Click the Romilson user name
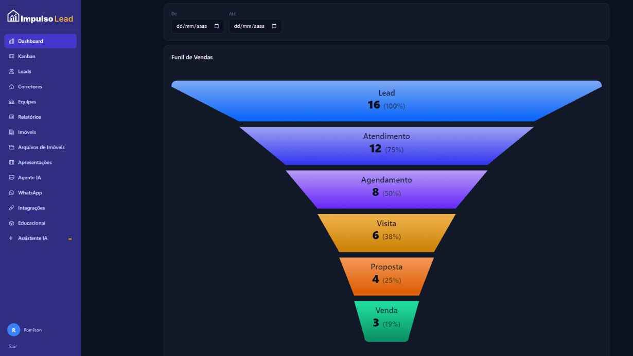The width and height of the screenshot is (633, 356). click(33, 330)
